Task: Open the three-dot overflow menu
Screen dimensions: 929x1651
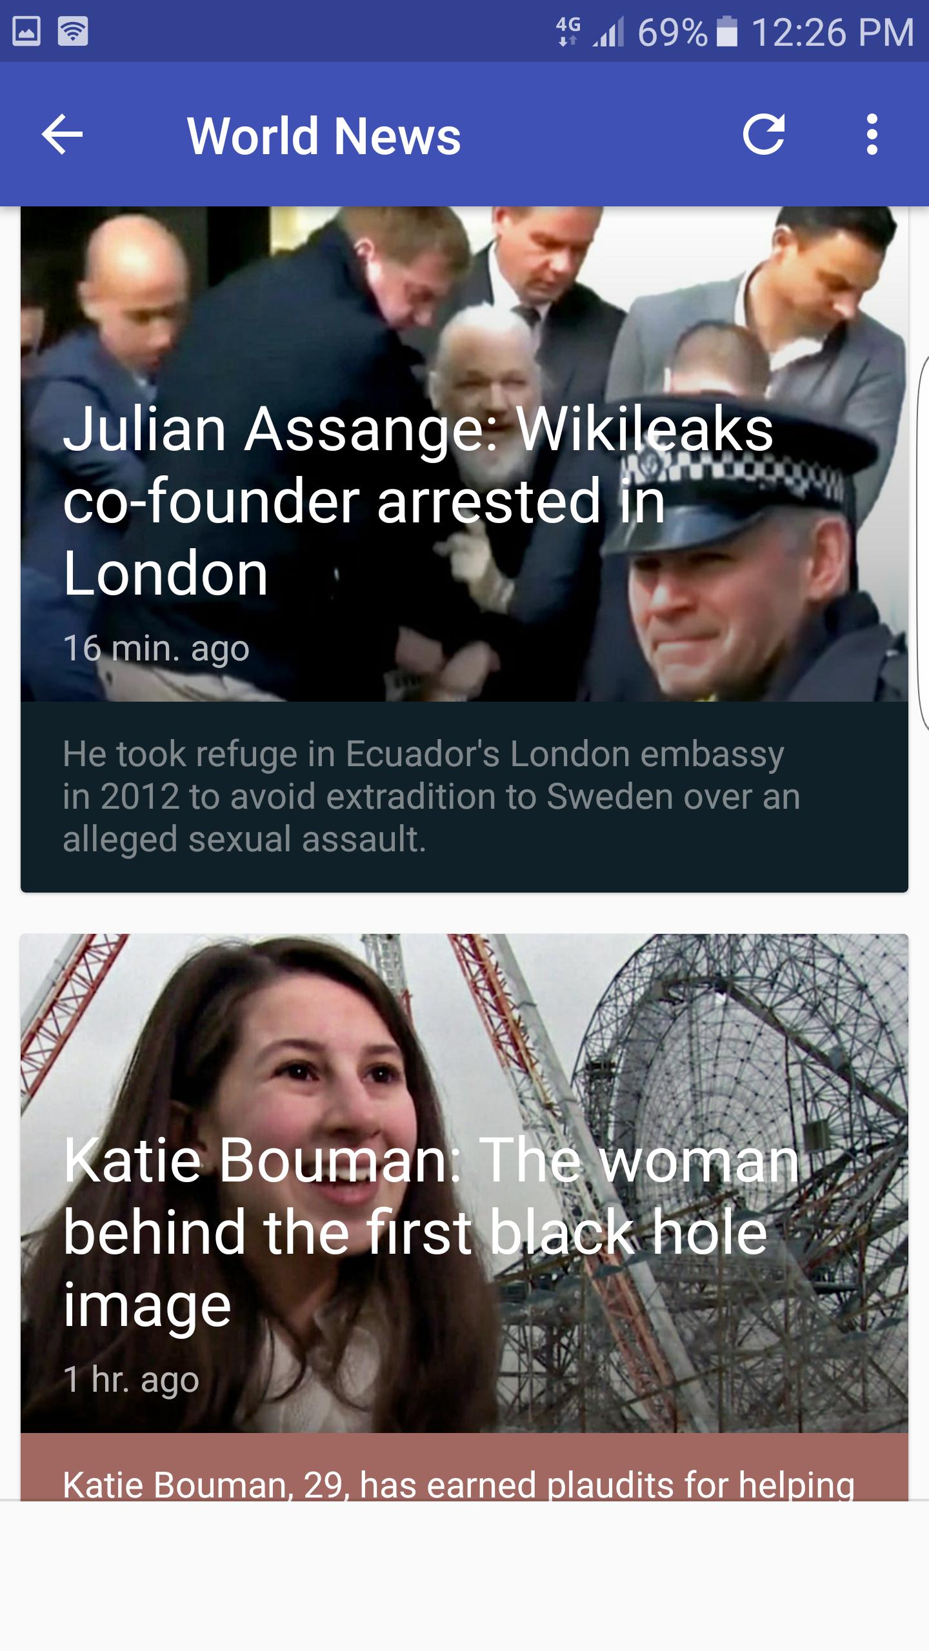Action: (872, 135)
